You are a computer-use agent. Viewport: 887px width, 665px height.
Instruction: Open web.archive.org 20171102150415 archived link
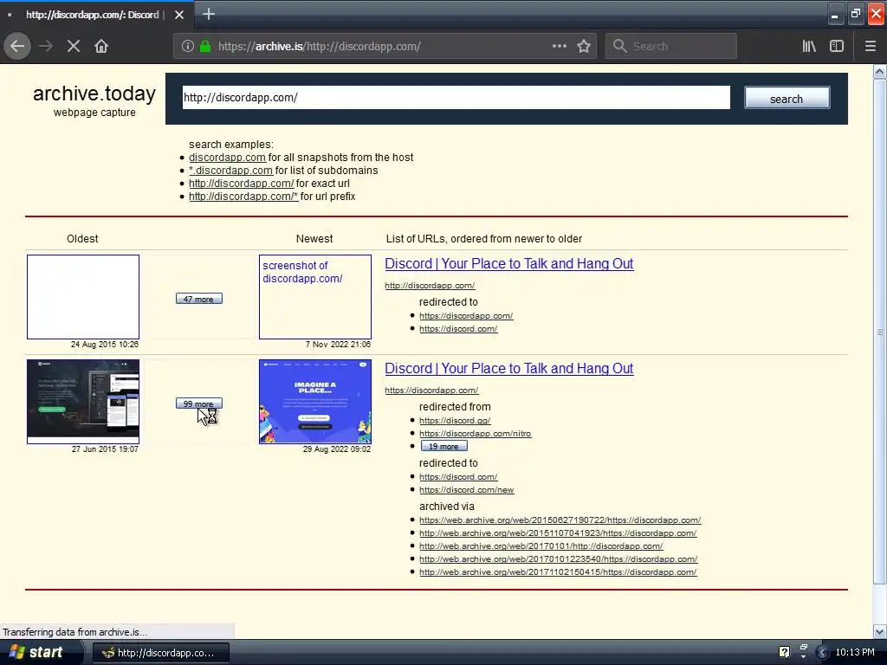pyautogui.click(x=558, y=571)
